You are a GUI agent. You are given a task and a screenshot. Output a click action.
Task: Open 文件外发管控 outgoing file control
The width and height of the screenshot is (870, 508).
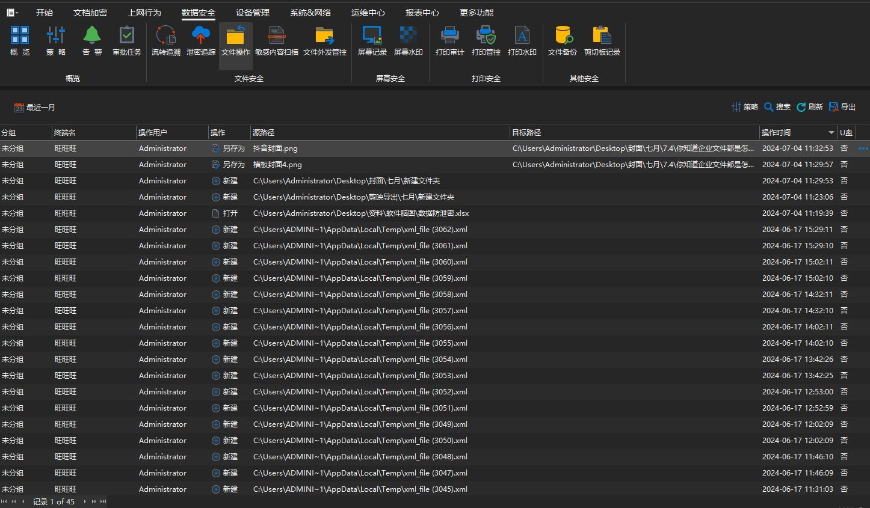[x=325, y=41]
